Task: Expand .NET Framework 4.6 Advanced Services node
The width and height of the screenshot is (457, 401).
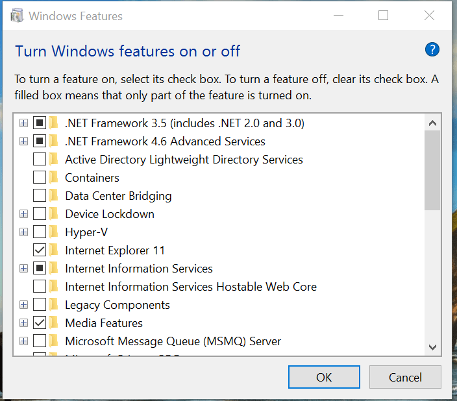Action: tap(23, 141)
